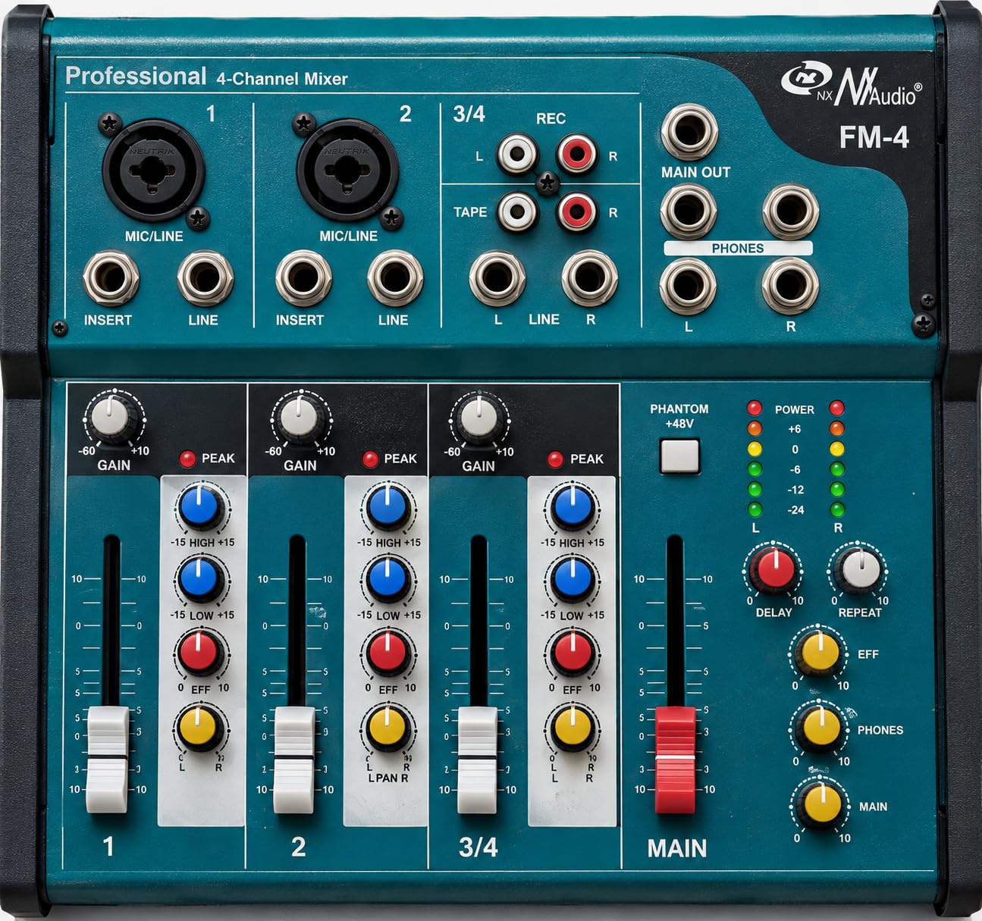Viewport: 982px width, 921px height.
Task: Select the red TAPE R RCA socket
Action: click(x=577, y=211)
